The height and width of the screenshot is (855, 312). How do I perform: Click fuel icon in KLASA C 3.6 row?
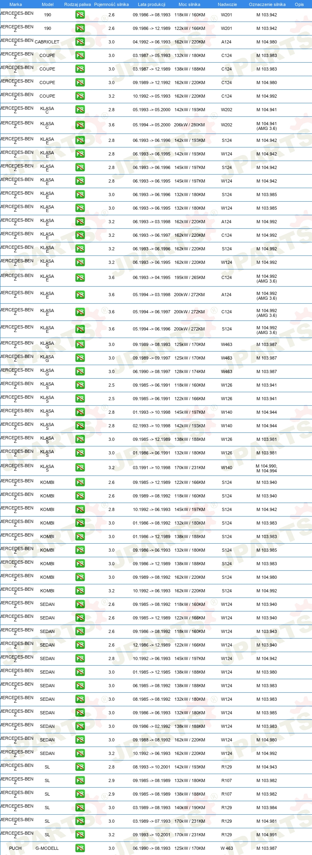80,125
